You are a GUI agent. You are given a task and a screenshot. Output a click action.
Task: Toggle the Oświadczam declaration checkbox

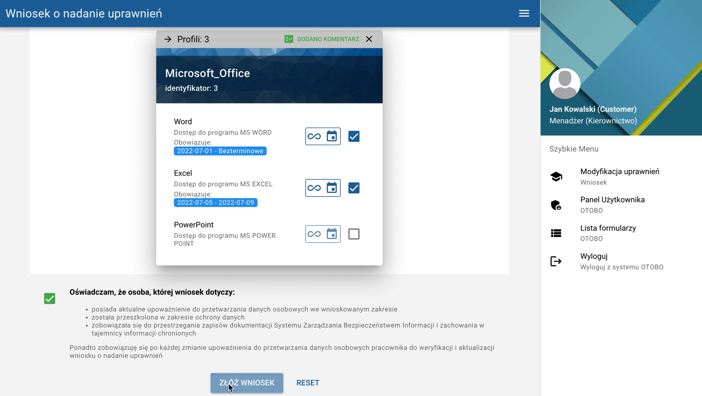(x=49, y=299)
